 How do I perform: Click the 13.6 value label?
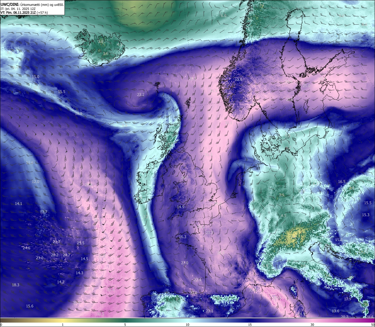click(336, 311)
